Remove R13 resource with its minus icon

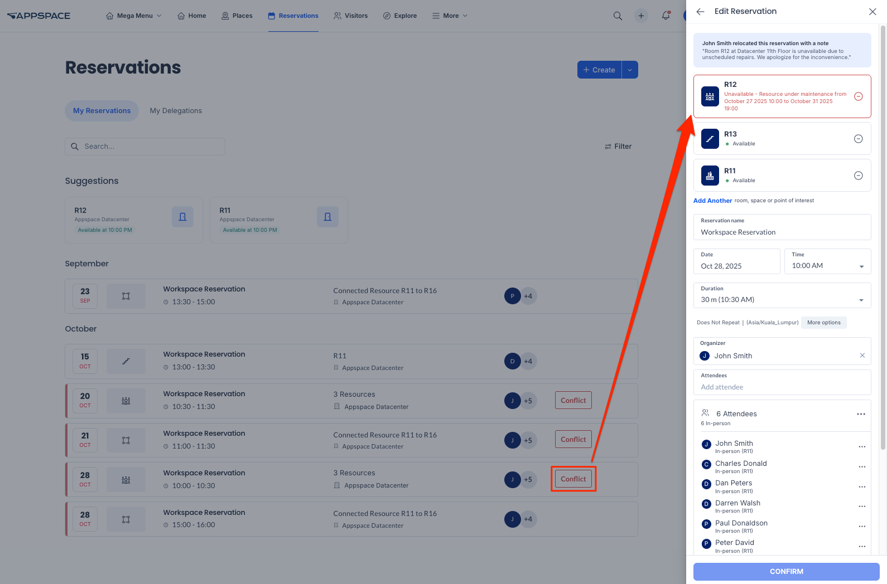click(x=859, y=139)
